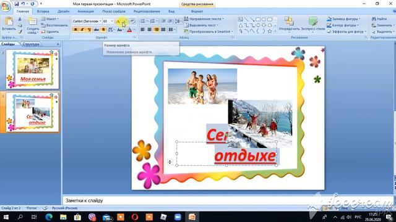Open columns layout options

(x=172, y=30)
